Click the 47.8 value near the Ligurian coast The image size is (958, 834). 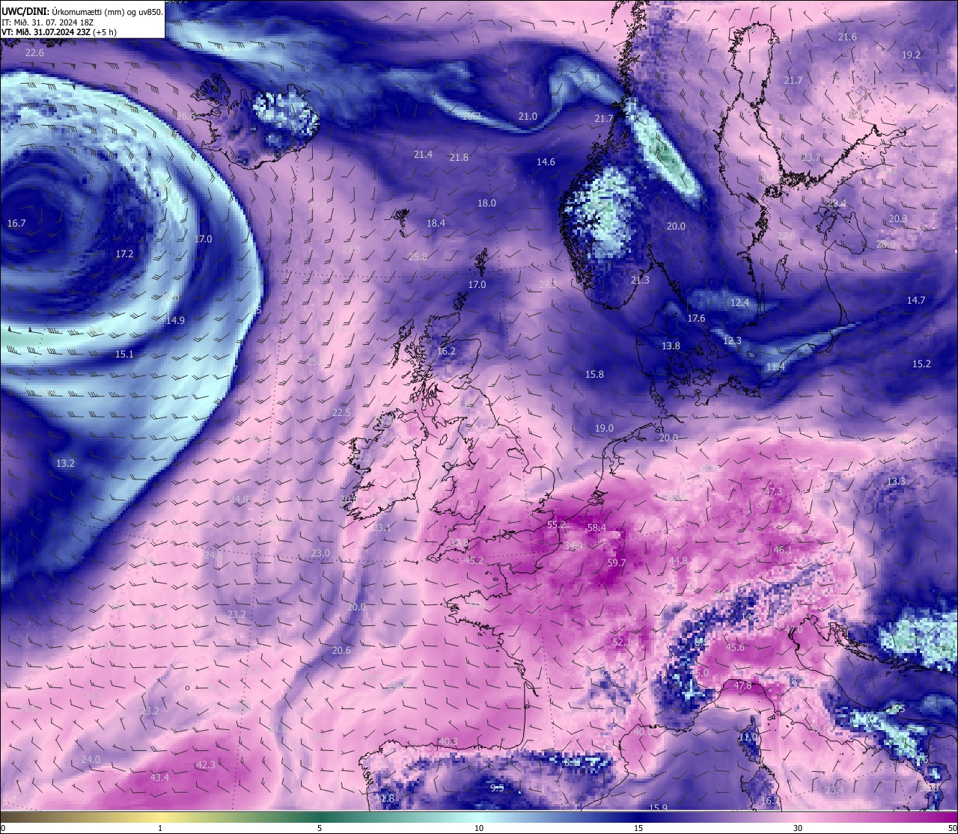pyautogui.click(x=742, y=686)
